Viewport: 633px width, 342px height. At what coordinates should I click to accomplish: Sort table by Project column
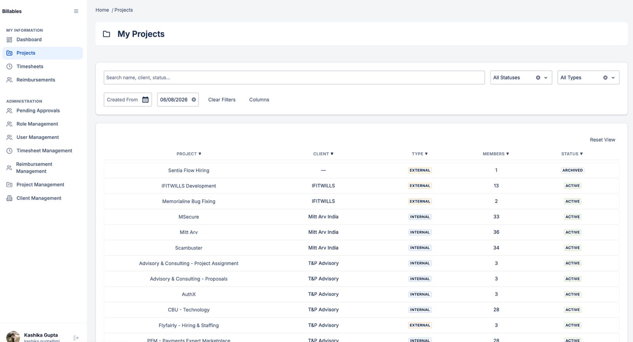(189, 154)
